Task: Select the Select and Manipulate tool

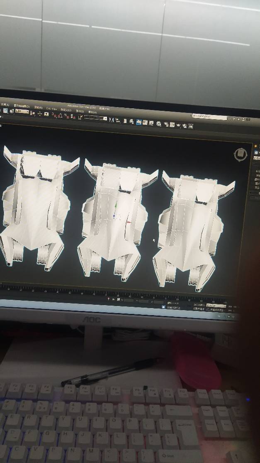Action: 40,113
